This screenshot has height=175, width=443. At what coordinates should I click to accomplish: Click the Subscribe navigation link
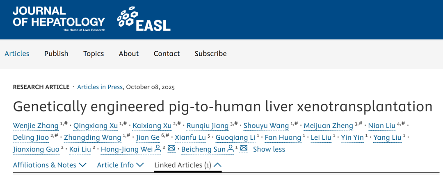point(210,54)
